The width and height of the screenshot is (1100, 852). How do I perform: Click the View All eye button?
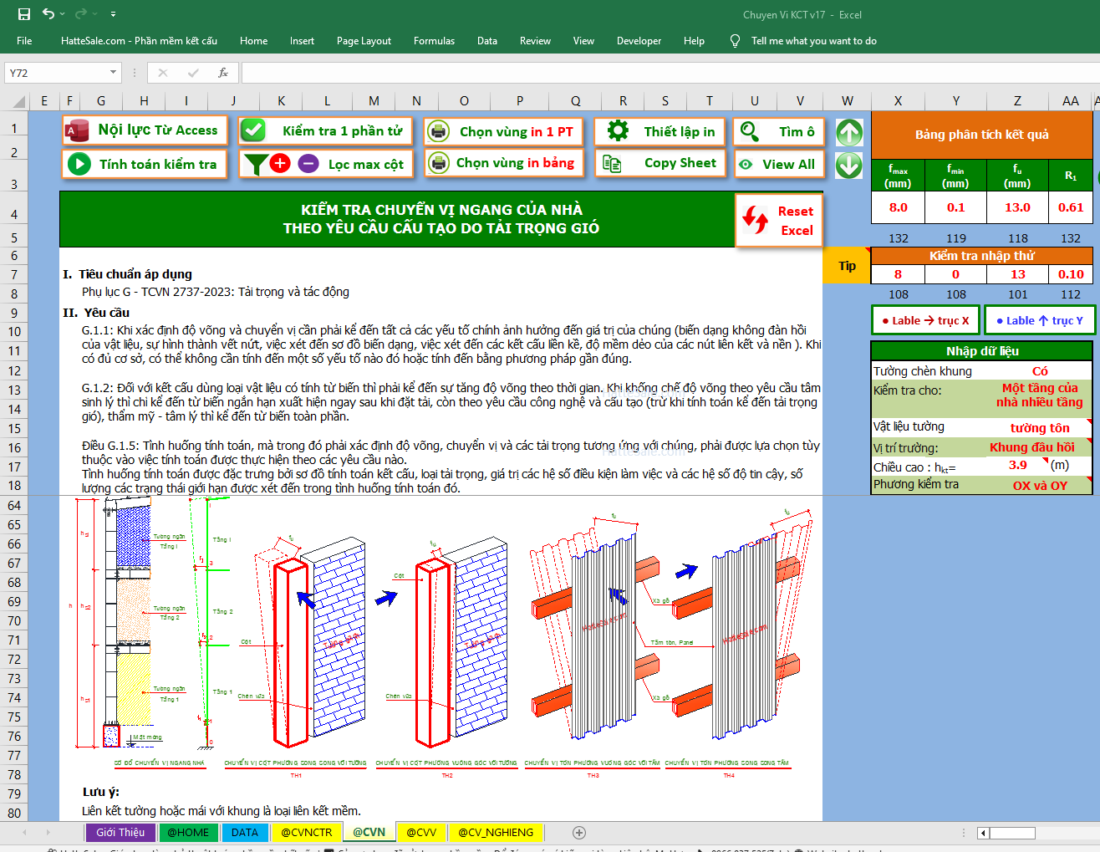tap(779, 164)
